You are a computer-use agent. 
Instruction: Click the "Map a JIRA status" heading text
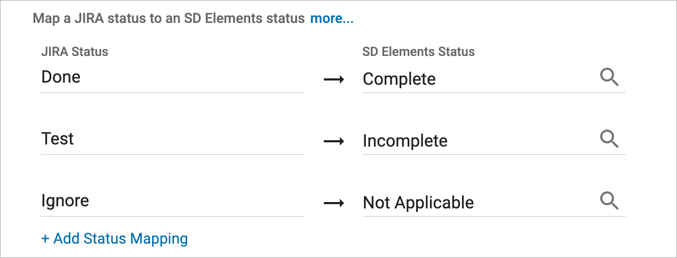(169, 19)
